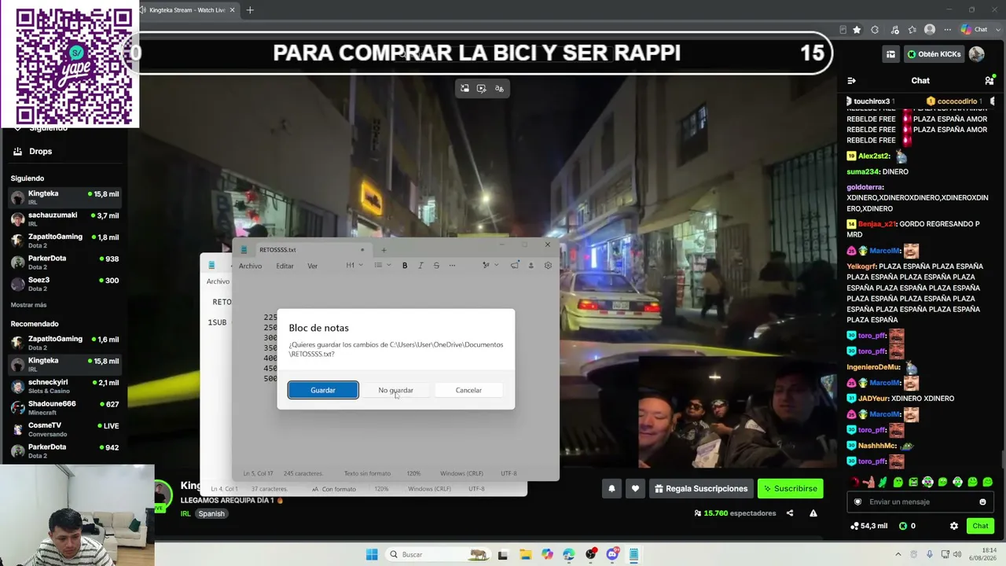Open the Kick user avatar menu

(977, 54)
